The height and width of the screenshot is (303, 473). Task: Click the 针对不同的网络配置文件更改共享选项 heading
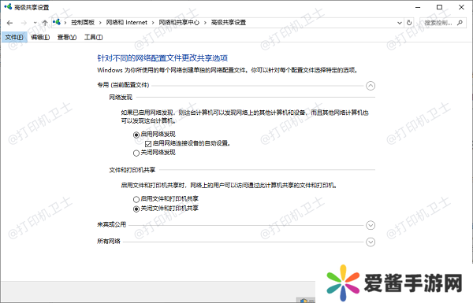[162, 57]
